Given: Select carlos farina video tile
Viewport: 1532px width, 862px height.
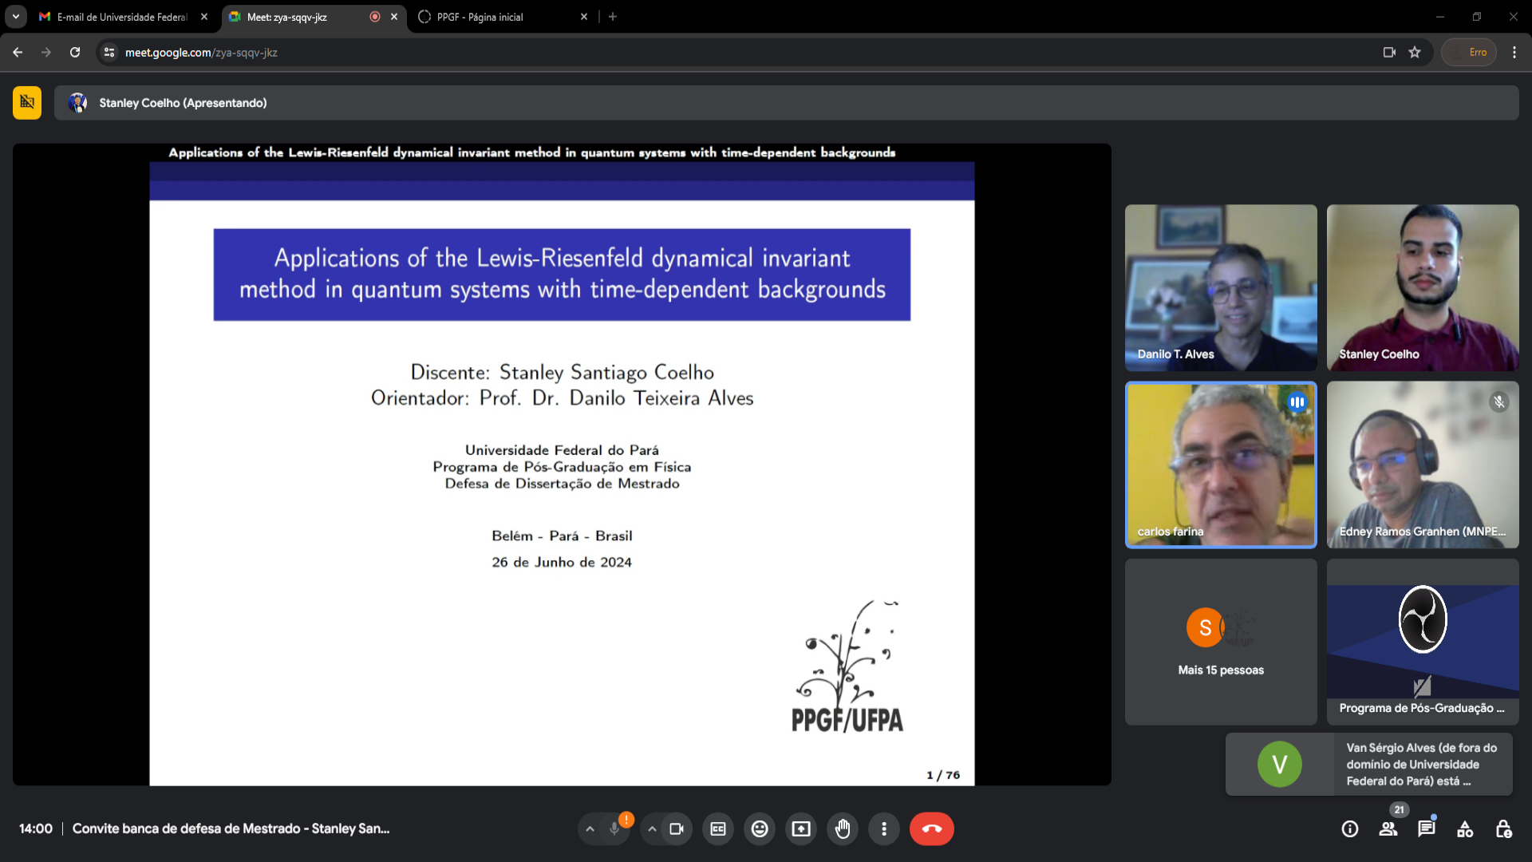Looking at the screenshot, I should pyautogui.click(x=1221, y=465).
